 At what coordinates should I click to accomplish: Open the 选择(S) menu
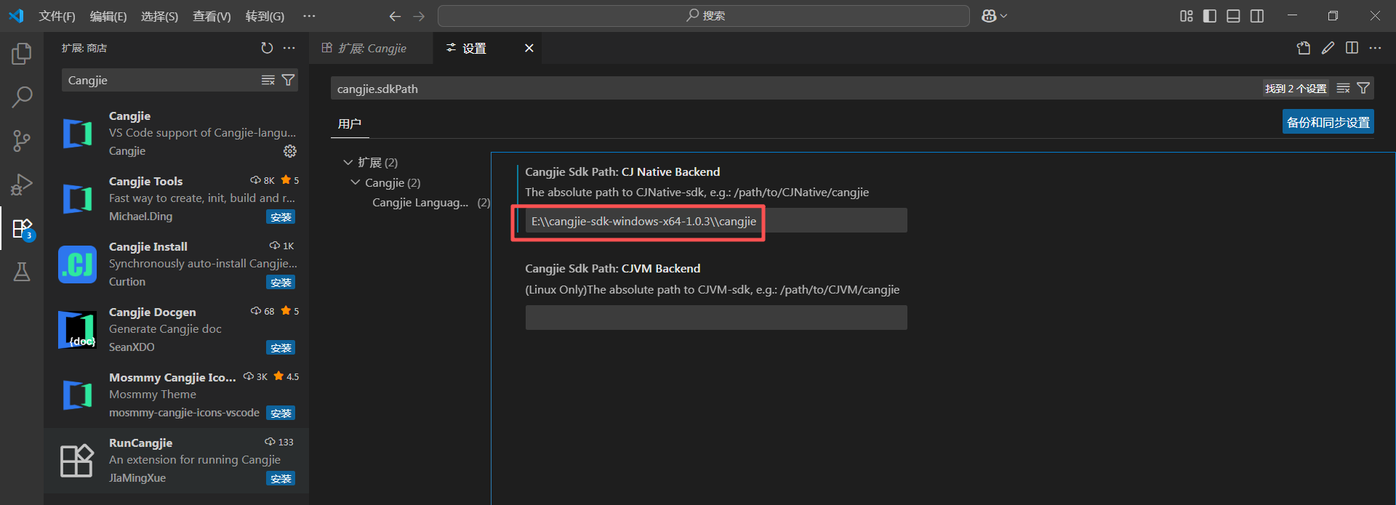pyautogui.click(x=160, y=16)
